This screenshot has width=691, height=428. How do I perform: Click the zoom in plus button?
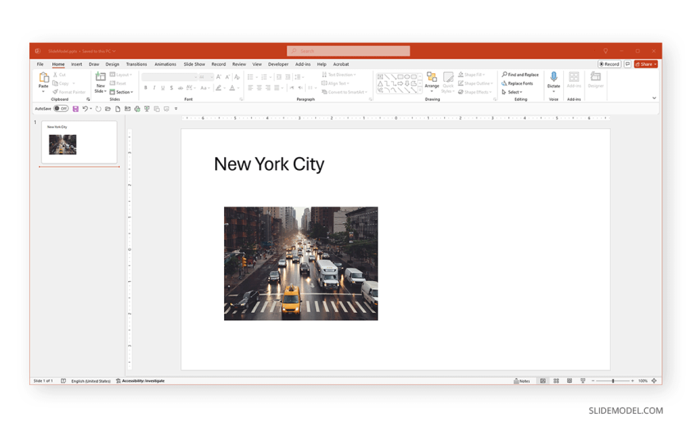tap(632, 381)
